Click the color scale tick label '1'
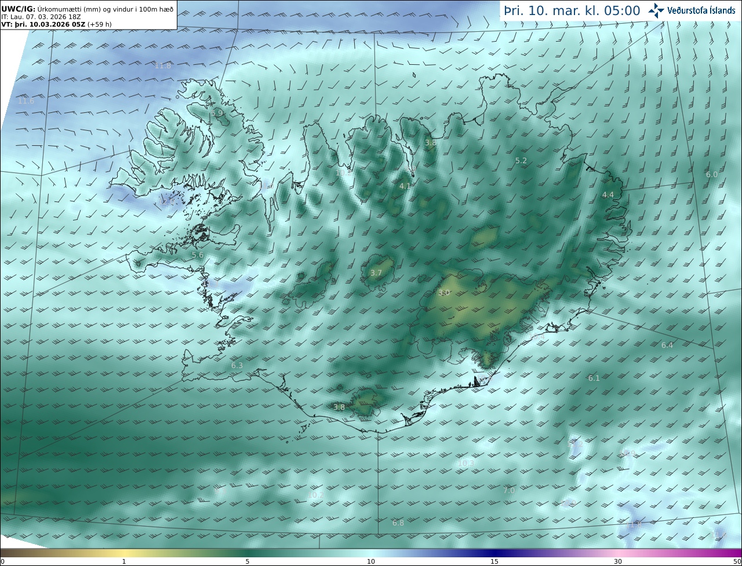This screenshot has width=742, height=566. point(124,561)
